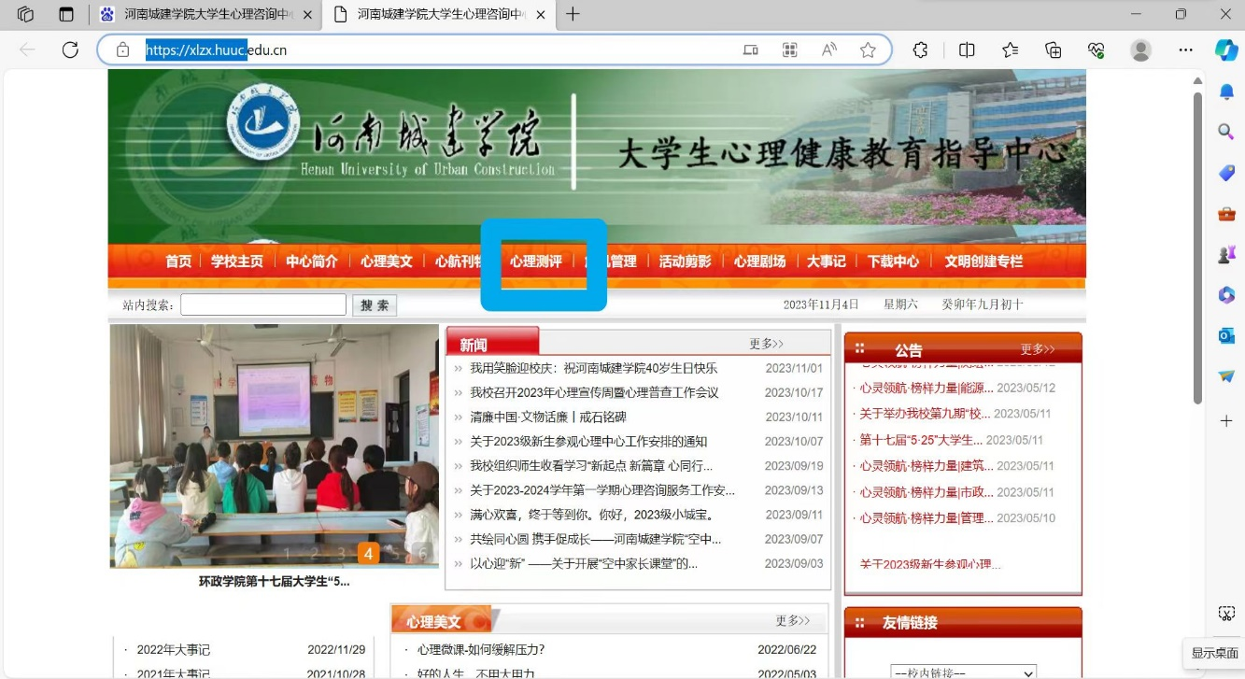Open the Tools briefcase icon in the sidebar
The width and height of the screenshot is (1245, 679).
point(1226,214)
